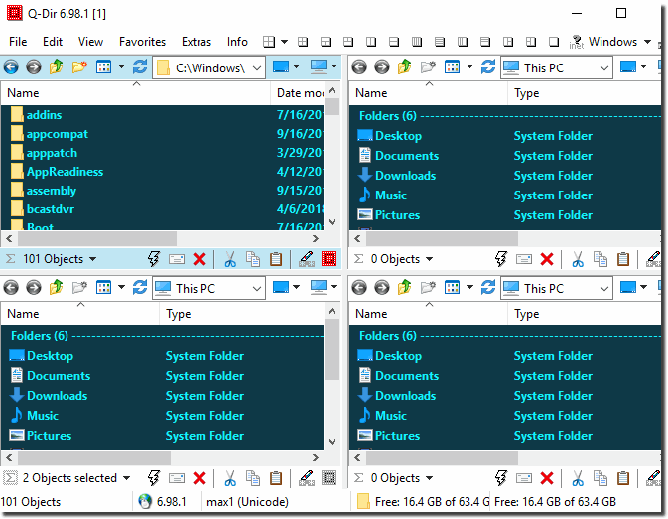Screen dimensions: 668x519
Task: Open the Extras menu
Action: [197, 42]
